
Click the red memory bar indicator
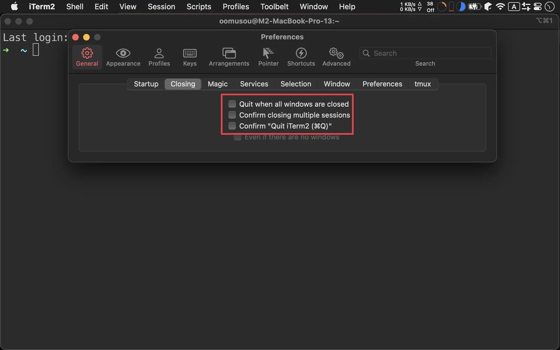[x=451, y=7]
